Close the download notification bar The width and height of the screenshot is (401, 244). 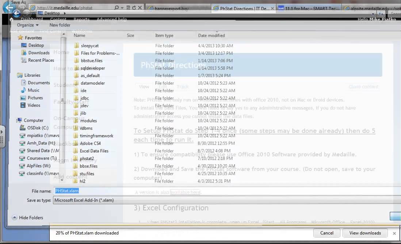pyautogui.click(x=394, y=233)
